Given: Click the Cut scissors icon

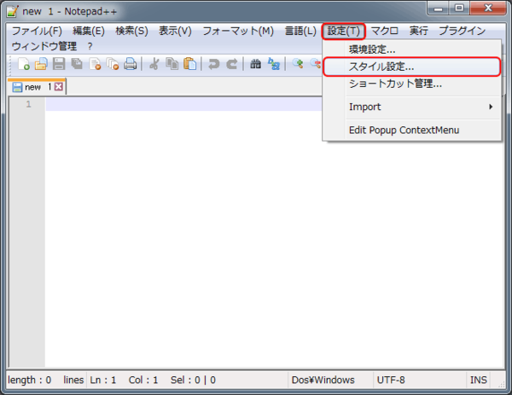Looking at the screenshot, I should point(154,64).
